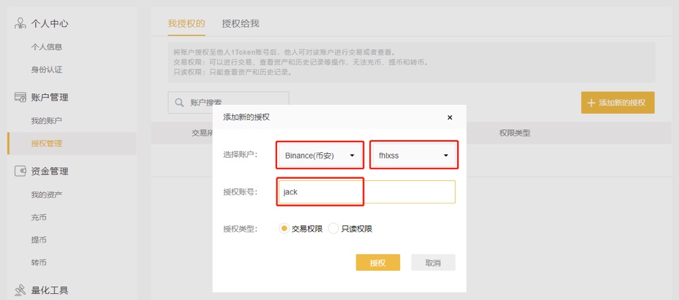Open the fhlxss account dropdown
Screen dimensions: 679x300
(414, 155)
